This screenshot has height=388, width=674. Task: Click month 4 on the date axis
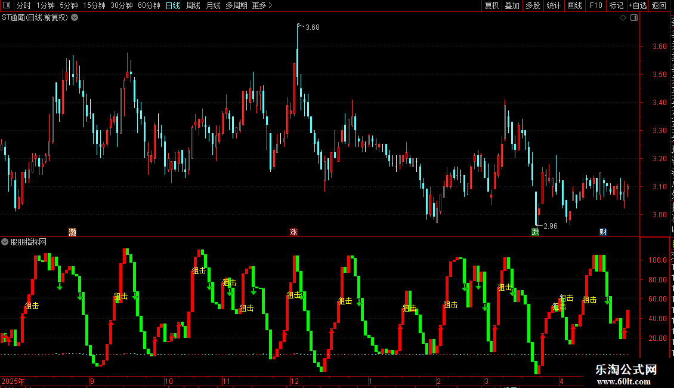pyautogui.click(x=561, y=381)
